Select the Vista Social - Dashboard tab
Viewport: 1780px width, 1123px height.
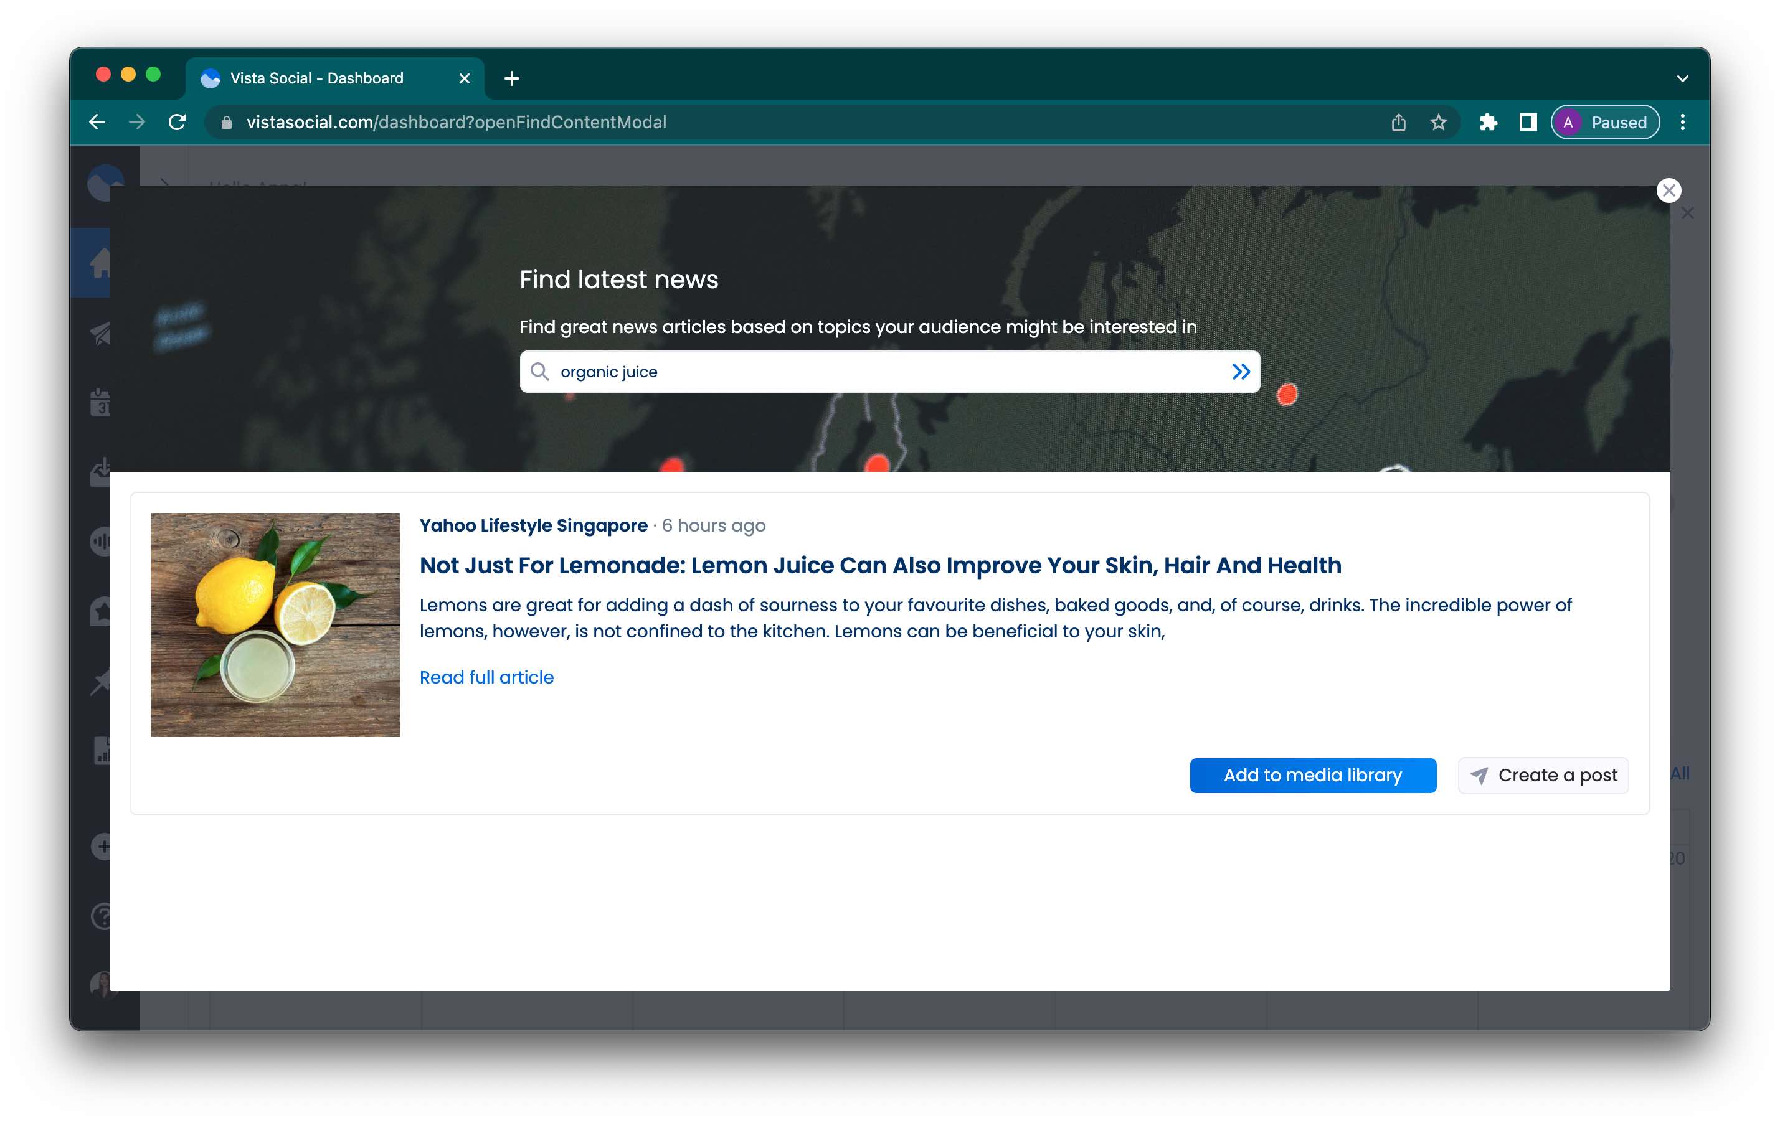[318, 78]
